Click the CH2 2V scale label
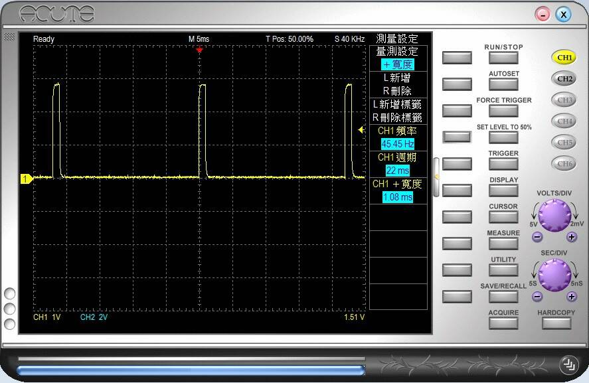This screenshot has height=383, width=589. click(x=94, y=317)
